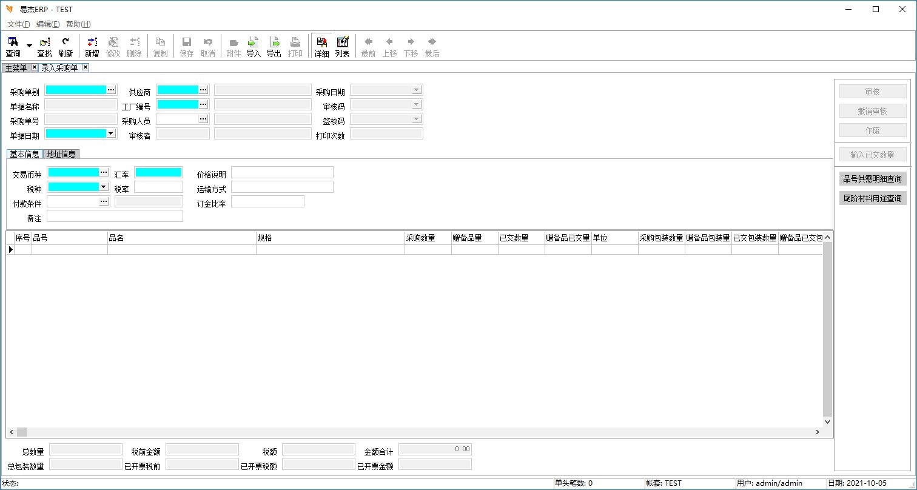This screenshot has height=490, width=917.
Task: Click the 供应商 lookup ellipsis button
Action: click(x=203, y=90)
